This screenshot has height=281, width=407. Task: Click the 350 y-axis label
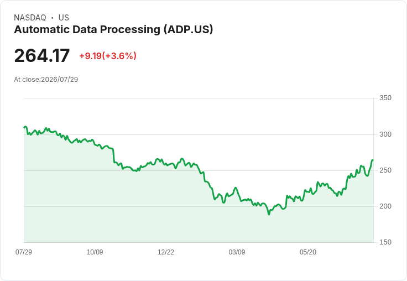click(385, 98)
